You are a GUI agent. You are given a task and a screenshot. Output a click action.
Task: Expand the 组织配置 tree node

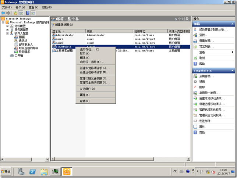(7, 26)
